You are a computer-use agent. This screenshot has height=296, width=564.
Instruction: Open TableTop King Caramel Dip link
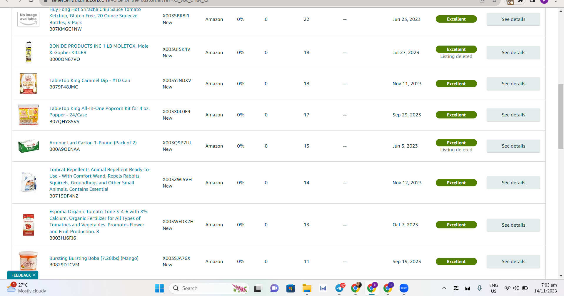pos(90,80)
